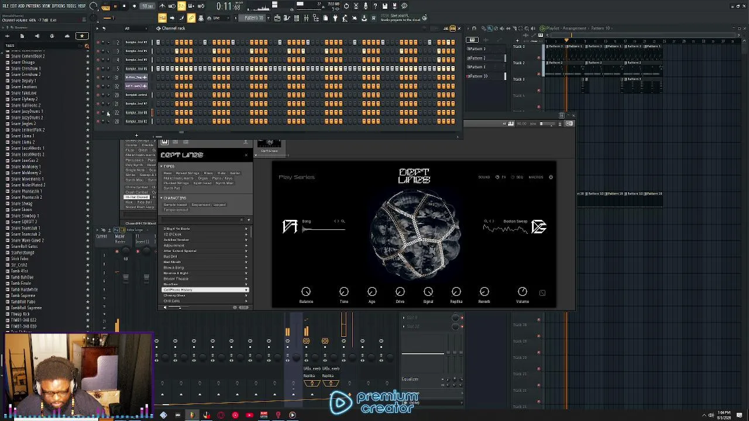The height and width of the screenshot is (421, 749).
Task: Select the CellPhone History preset
Action: [205, 290]
